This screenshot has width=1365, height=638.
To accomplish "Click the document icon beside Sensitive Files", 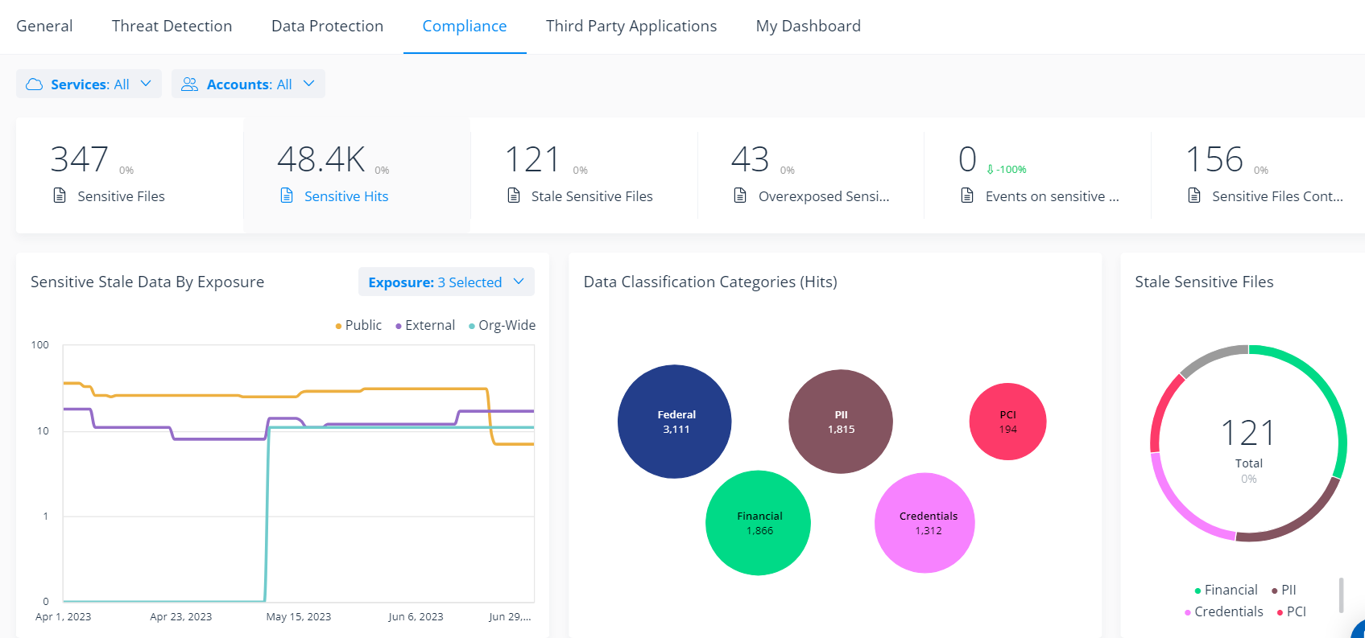I will coord(60,196).
